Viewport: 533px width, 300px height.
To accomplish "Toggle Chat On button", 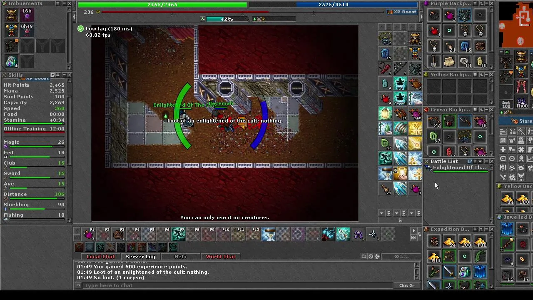I will tap(407, 285).
